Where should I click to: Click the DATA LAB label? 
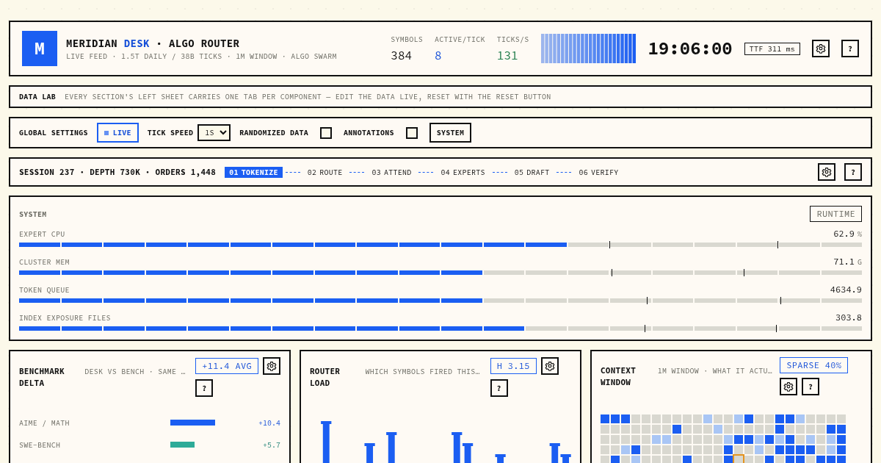[37, 97]
